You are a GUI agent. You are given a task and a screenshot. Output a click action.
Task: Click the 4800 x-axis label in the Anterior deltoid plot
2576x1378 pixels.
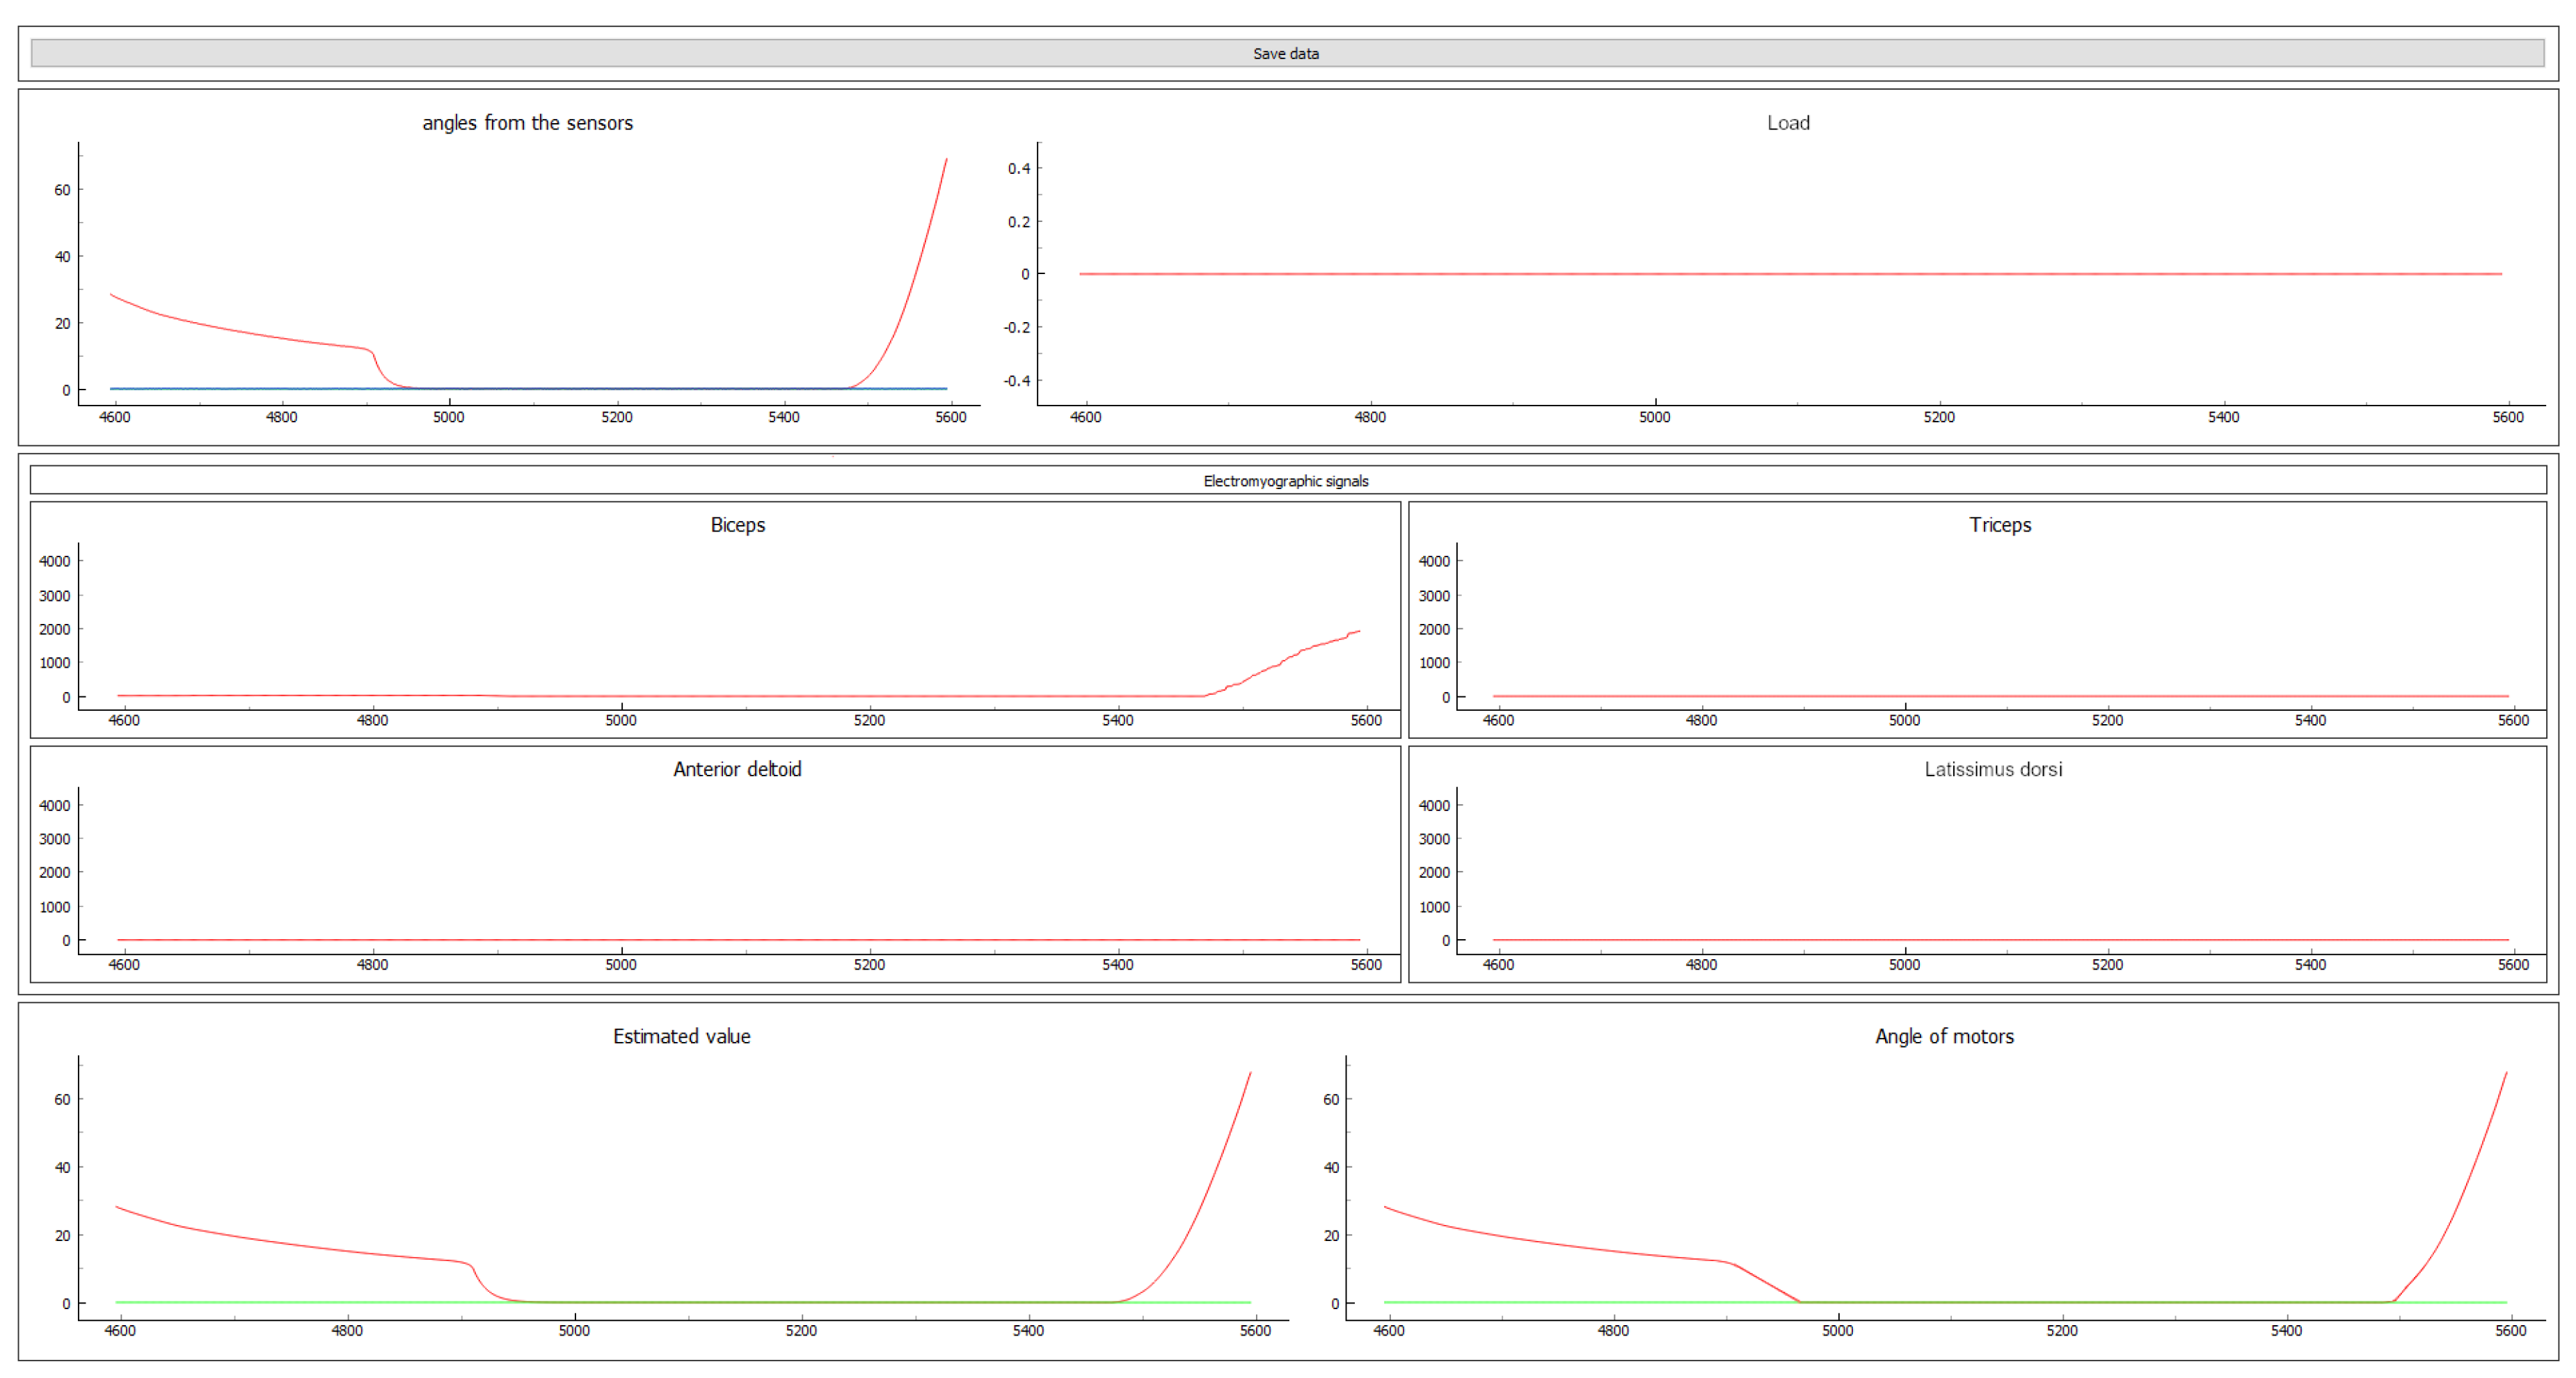coord(372,965)
